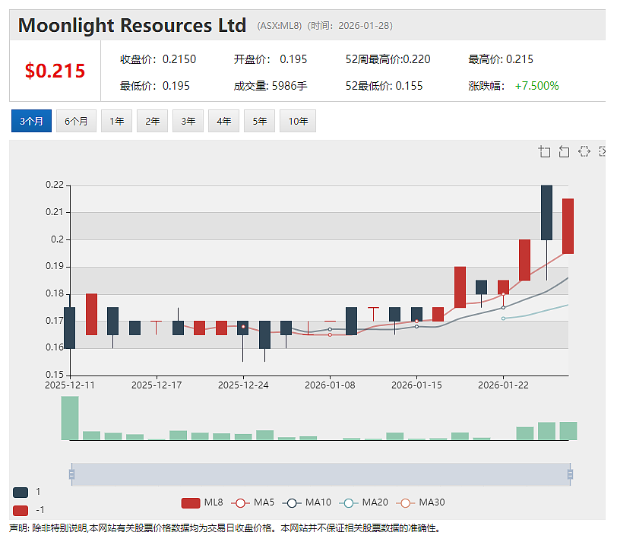Screen dimensions: 617x545
Task: Select the 3个月 time range tab
Action: point(31,121)
